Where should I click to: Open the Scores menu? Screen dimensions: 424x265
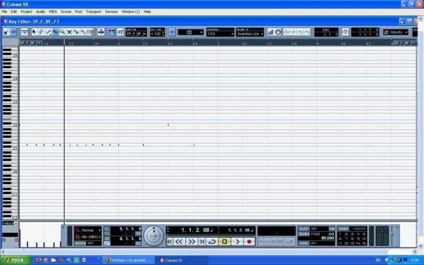point(66,12)
